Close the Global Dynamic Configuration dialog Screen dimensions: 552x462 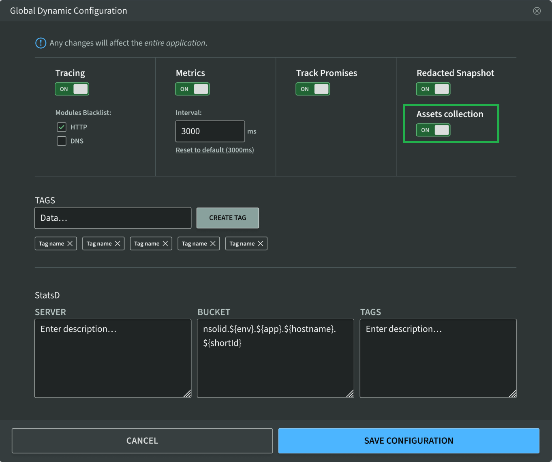[537, 11]
